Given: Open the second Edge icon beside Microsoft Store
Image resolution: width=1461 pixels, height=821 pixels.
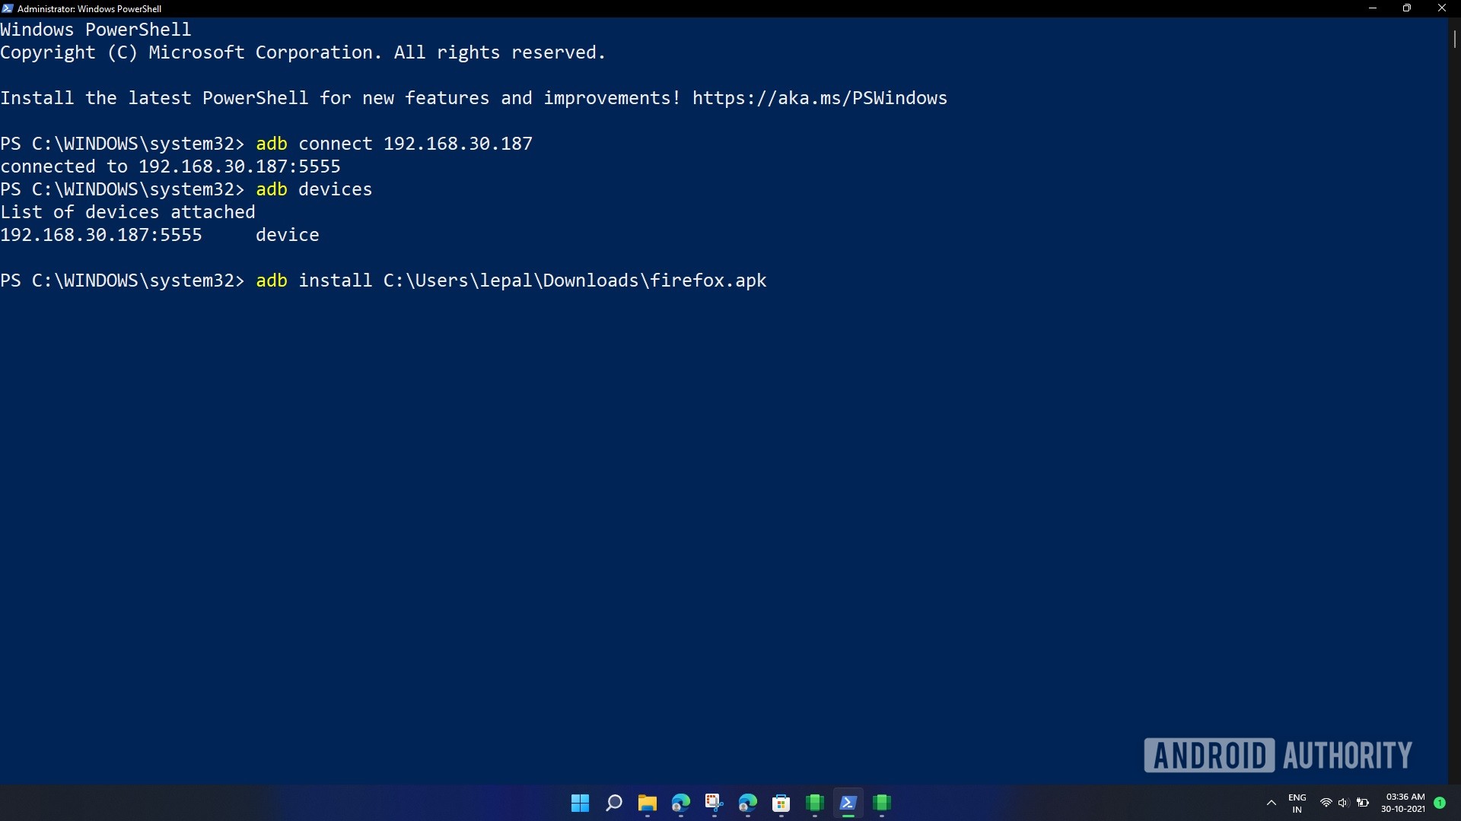Looking at the screenshot, I should click(x=747, y=803).
